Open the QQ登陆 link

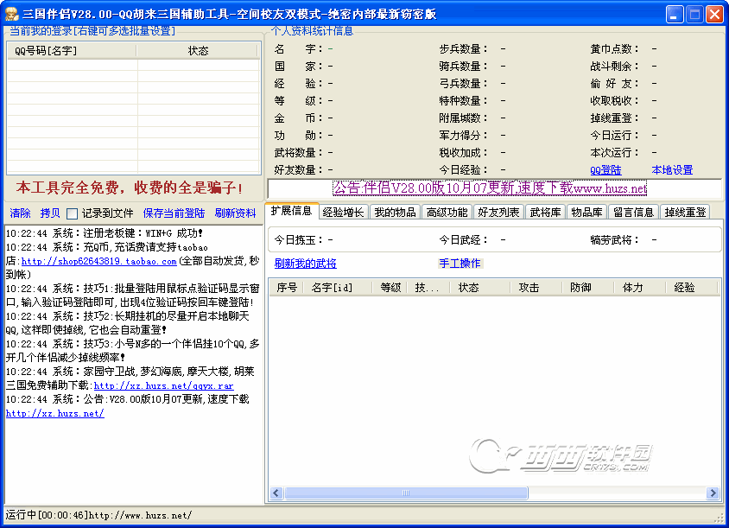coord(605,170)
